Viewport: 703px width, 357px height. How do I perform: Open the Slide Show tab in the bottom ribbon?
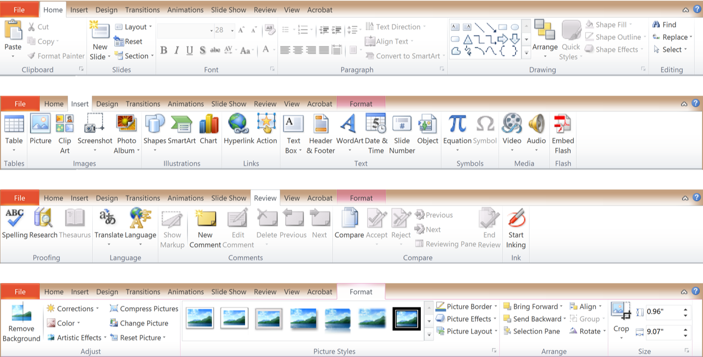[229, 291]
